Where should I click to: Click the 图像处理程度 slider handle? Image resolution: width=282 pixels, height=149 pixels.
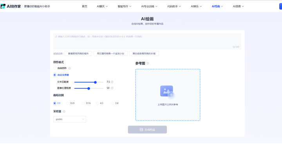(x=89, y=88)
